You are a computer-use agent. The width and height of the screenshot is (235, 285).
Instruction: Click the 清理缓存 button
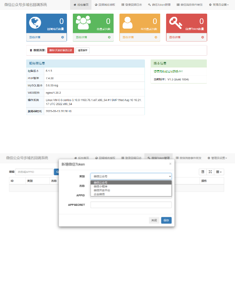(83, 50)
